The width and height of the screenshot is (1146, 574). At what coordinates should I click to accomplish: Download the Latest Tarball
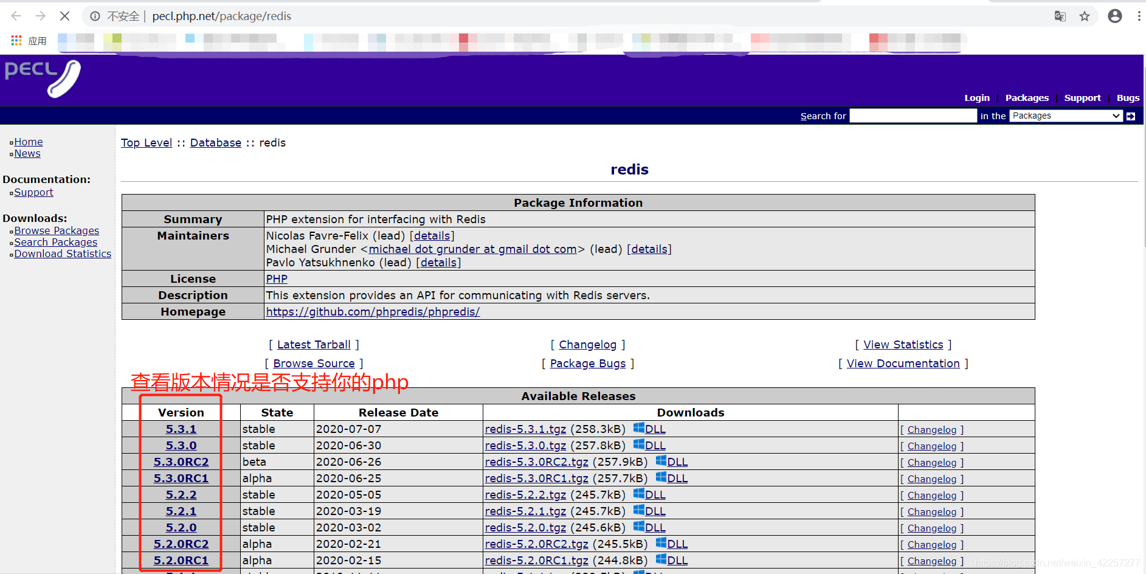(314, 344)
